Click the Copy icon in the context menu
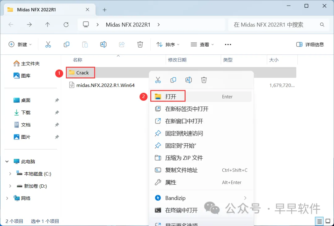Viewport: 334px width, 226px height. 173,80
